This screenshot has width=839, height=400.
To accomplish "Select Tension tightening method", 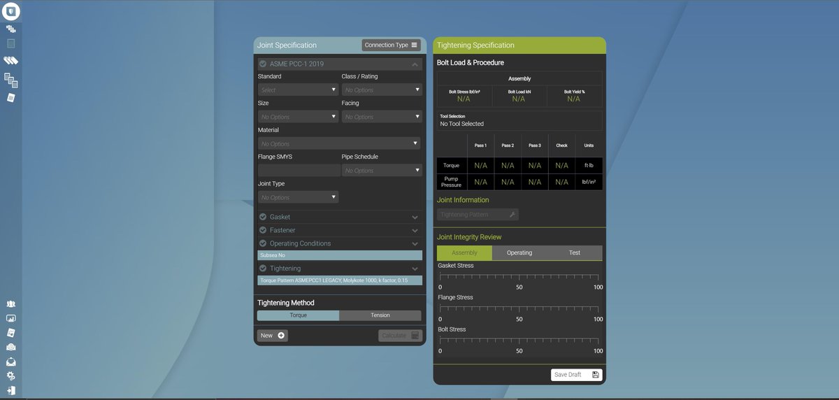I will point(380,315).
